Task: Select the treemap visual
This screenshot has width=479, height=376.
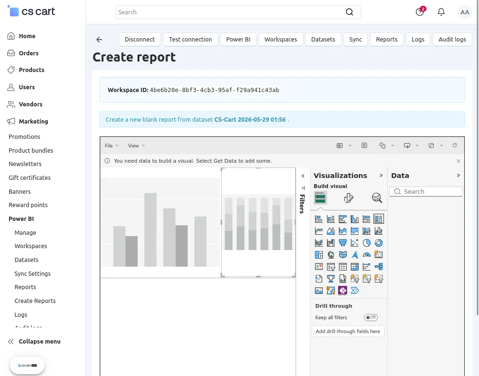Action: coord(319,254)
